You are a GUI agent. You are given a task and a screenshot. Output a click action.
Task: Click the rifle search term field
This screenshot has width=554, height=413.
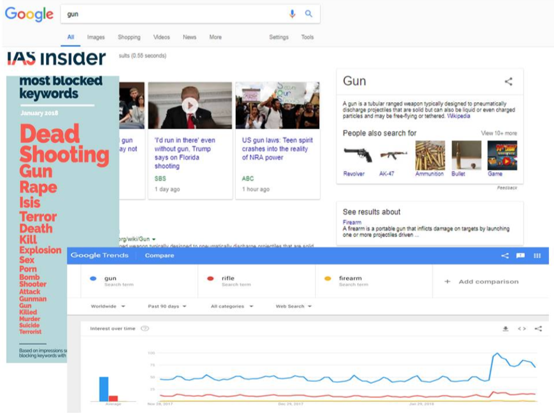pyautogui.click(x=256, y=281)
